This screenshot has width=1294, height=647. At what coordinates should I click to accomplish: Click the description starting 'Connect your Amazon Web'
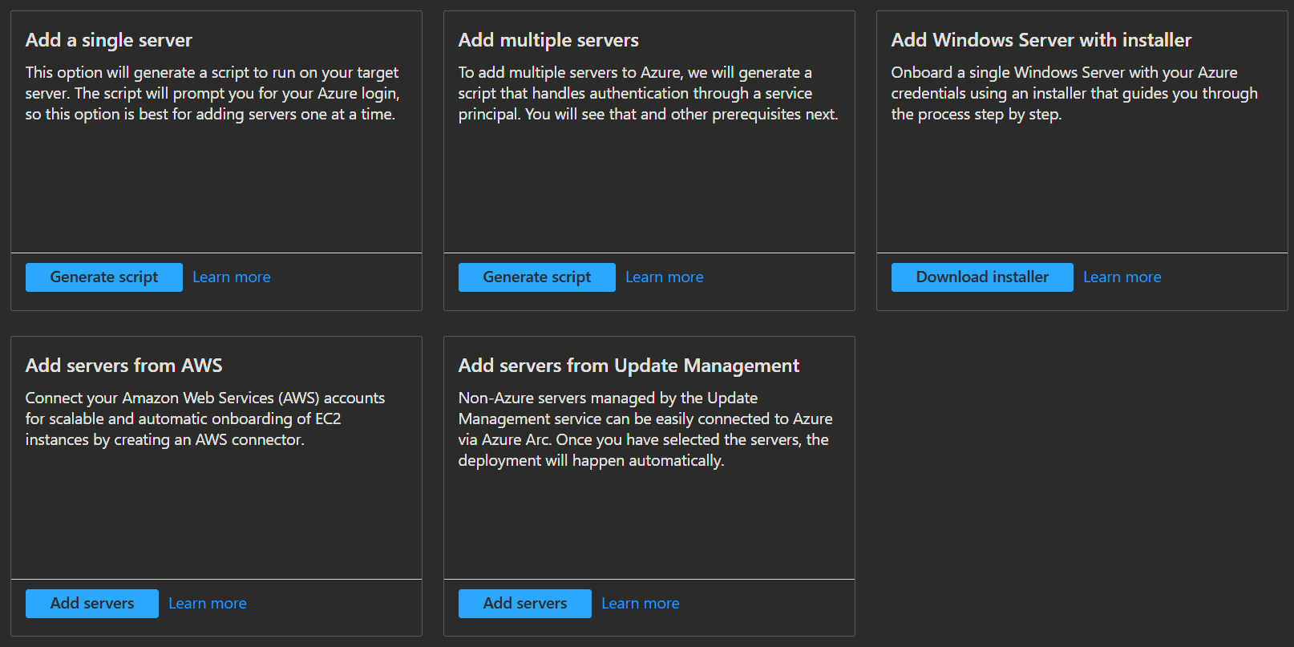coord(205,419)
